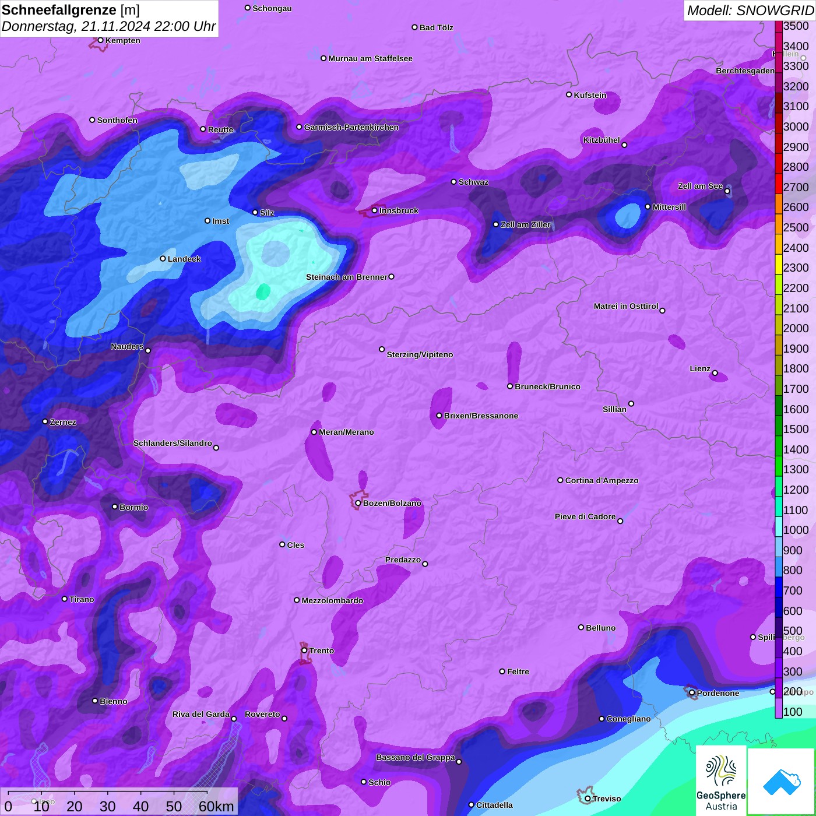Select the Bozen/Bolzano map marker dot

pyautogui.click(x=358, y=503)
